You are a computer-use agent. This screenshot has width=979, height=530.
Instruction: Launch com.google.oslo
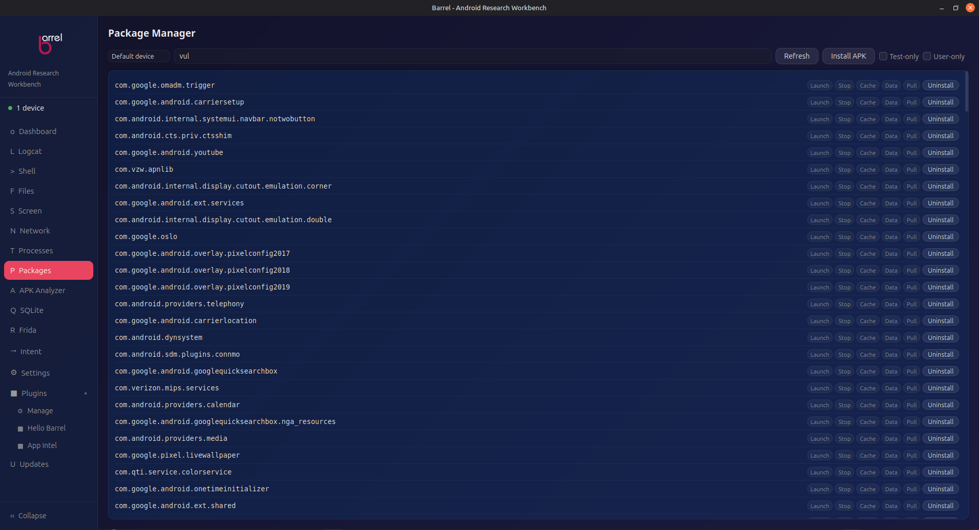pos(819,237)
